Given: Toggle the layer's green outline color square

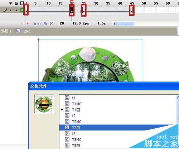Looking at the screenshot, I should click(x=22, y=10).
